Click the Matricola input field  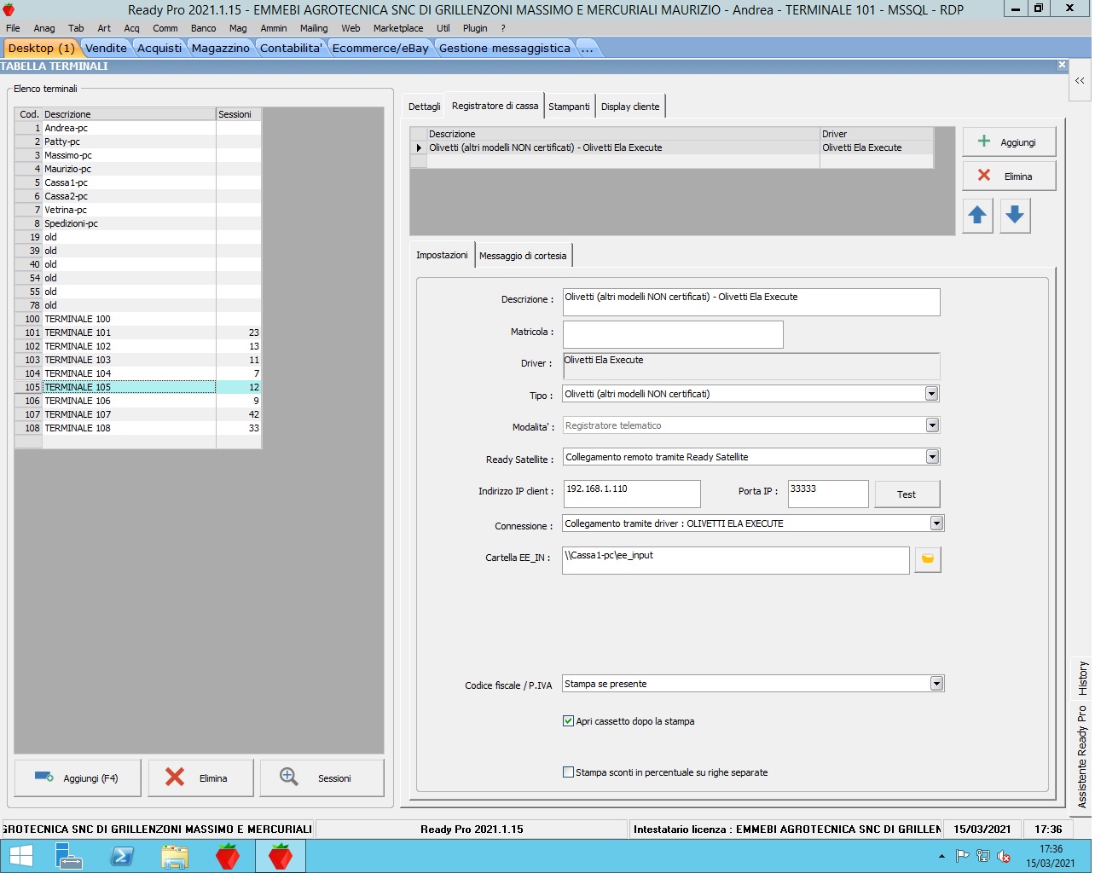click(673, 334)
